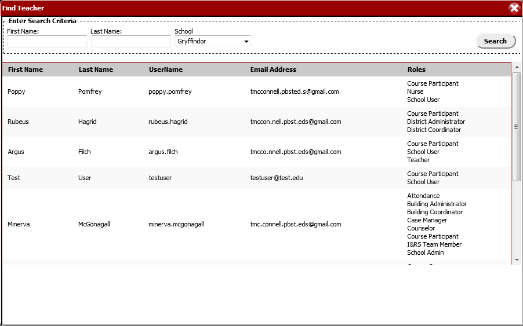Click email tmcco.nnell.pbst.eds@gmail.com
523x326 pixels.
coord(296,152)
